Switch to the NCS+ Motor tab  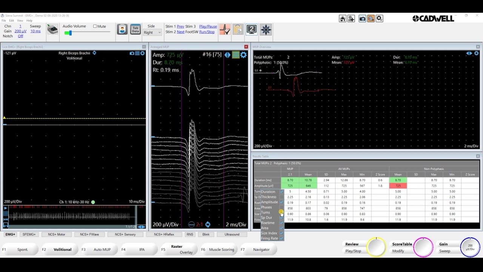[x=56, y=234]
